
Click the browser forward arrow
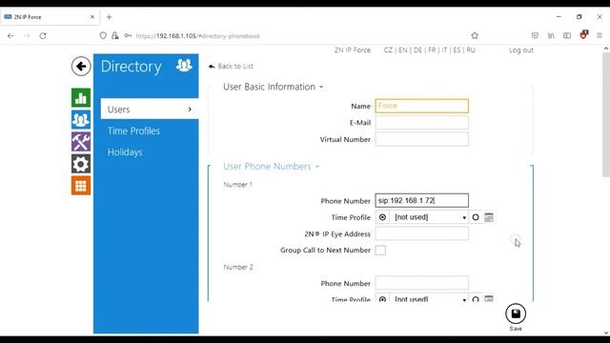point(27,36)
